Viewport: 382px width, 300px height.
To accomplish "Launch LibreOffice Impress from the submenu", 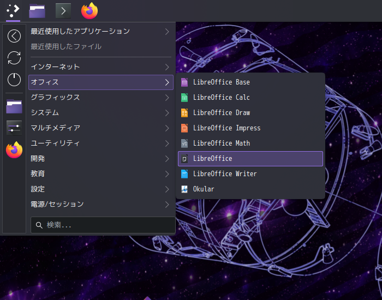I will pyautogui.click(x=250, y=128).
